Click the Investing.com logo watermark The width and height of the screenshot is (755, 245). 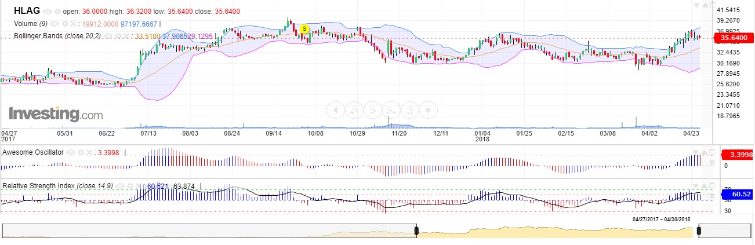56,114
